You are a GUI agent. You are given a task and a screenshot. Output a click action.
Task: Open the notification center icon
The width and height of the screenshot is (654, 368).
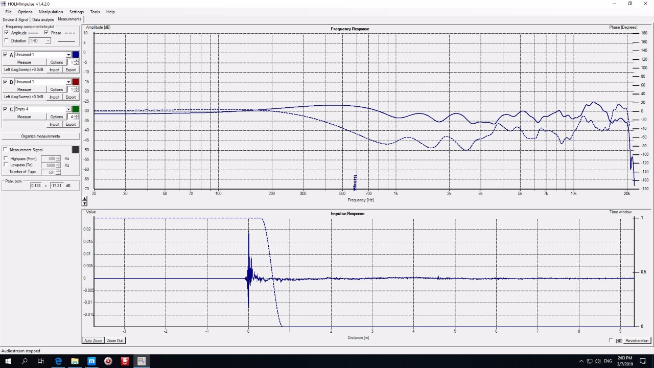(643, 361)
